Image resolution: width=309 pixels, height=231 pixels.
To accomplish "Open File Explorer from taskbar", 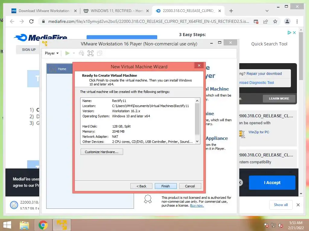I will [x=24, y=225].
